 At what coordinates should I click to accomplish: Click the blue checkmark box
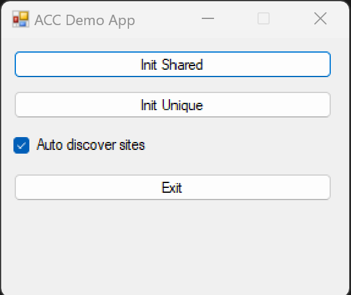tap(21, 146)
